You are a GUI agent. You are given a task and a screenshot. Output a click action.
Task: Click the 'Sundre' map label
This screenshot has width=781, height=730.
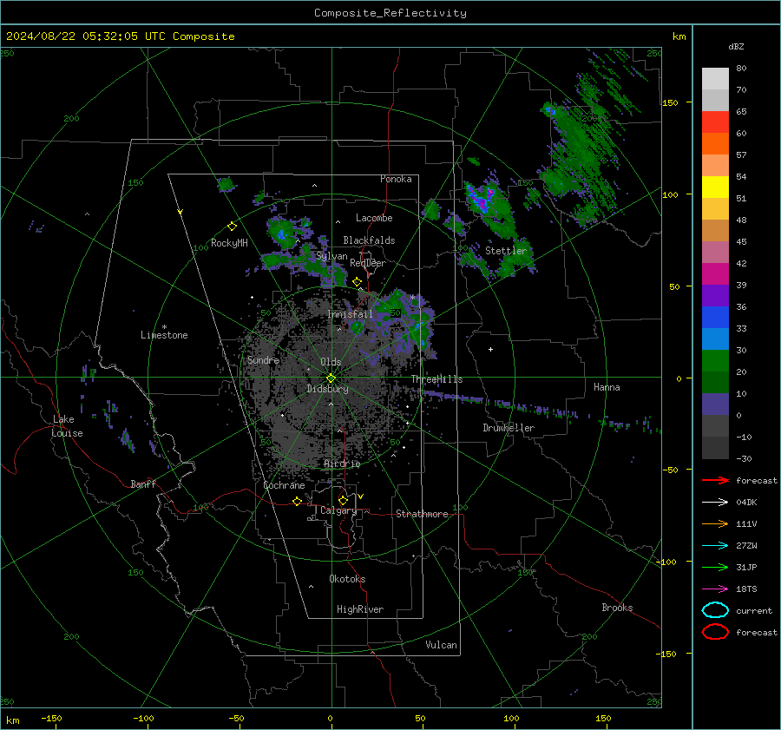click(263, 359)
